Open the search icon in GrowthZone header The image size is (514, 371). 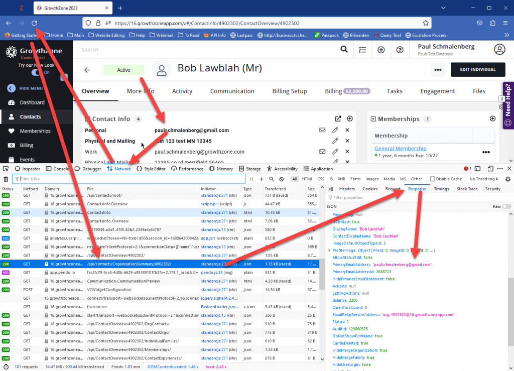(x=344, y=50)
